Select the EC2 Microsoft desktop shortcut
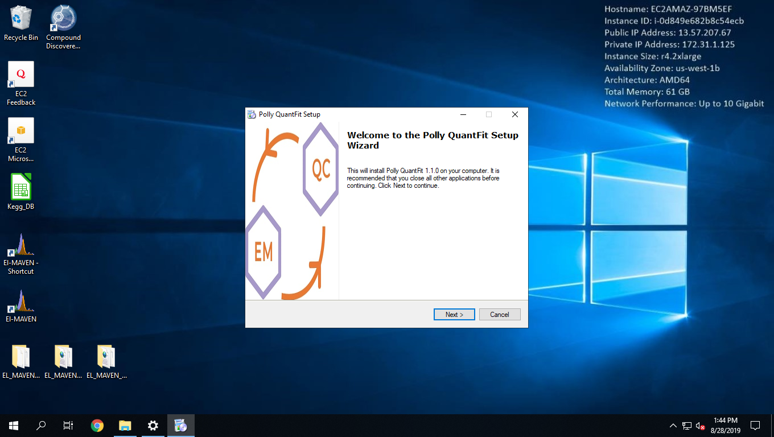 pyautogui.click(x=21, y=140)
